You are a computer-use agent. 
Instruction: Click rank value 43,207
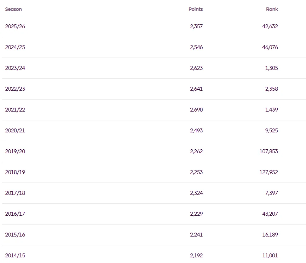270,214
